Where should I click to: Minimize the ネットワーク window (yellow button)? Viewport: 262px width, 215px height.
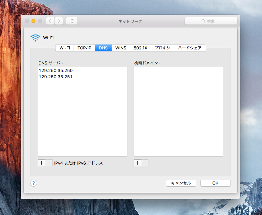[33, 21]
